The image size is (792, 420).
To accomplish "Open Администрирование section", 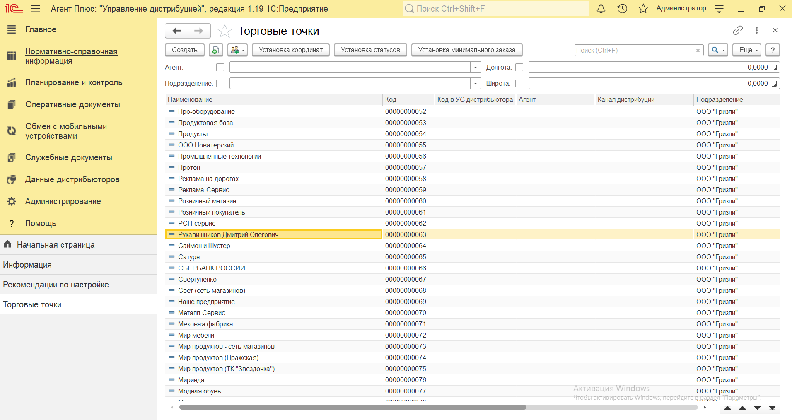I will [63, 201].
